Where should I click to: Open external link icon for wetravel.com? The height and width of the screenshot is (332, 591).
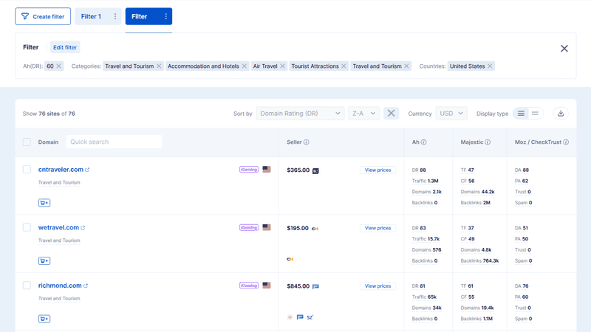pos(83,228)
